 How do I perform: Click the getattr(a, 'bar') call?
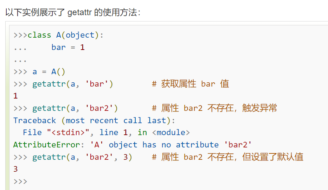coord(73,84)
